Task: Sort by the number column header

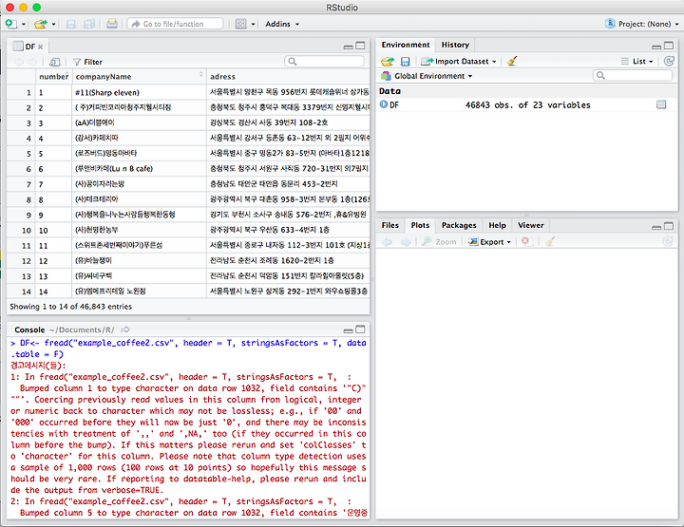Action: [54, 76]
